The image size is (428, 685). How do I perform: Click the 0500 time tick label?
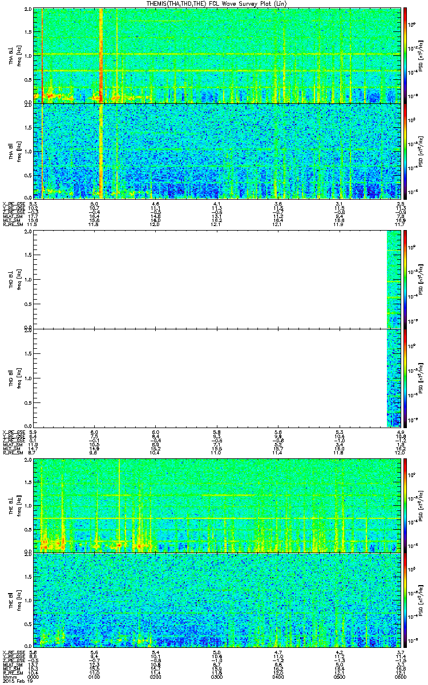click(x=338, y=677)
